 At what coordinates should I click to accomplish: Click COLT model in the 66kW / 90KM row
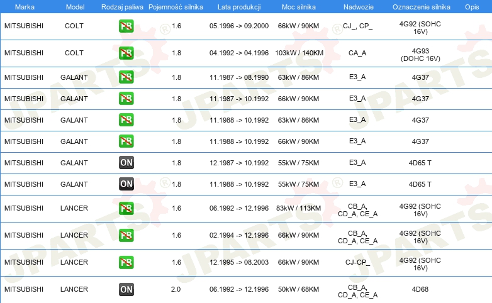pos(74,26)
